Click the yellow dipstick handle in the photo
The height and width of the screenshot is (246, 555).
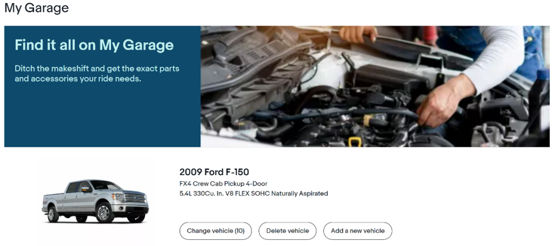(354, 142)
